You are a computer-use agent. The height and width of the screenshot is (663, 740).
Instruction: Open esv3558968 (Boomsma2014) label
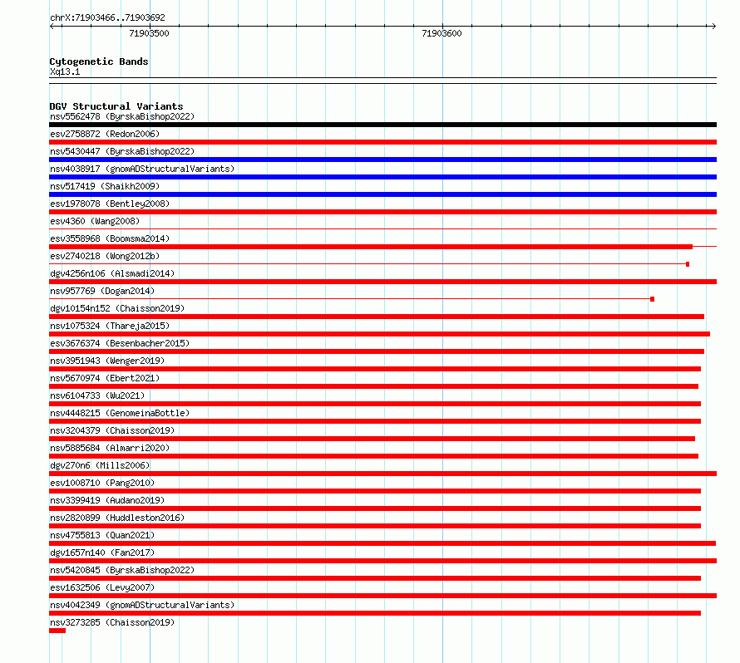click(x=110, y=238)
